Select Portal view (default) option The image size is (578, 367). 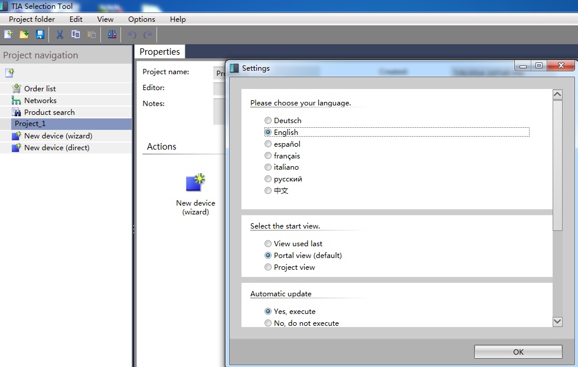click(268, 255)
